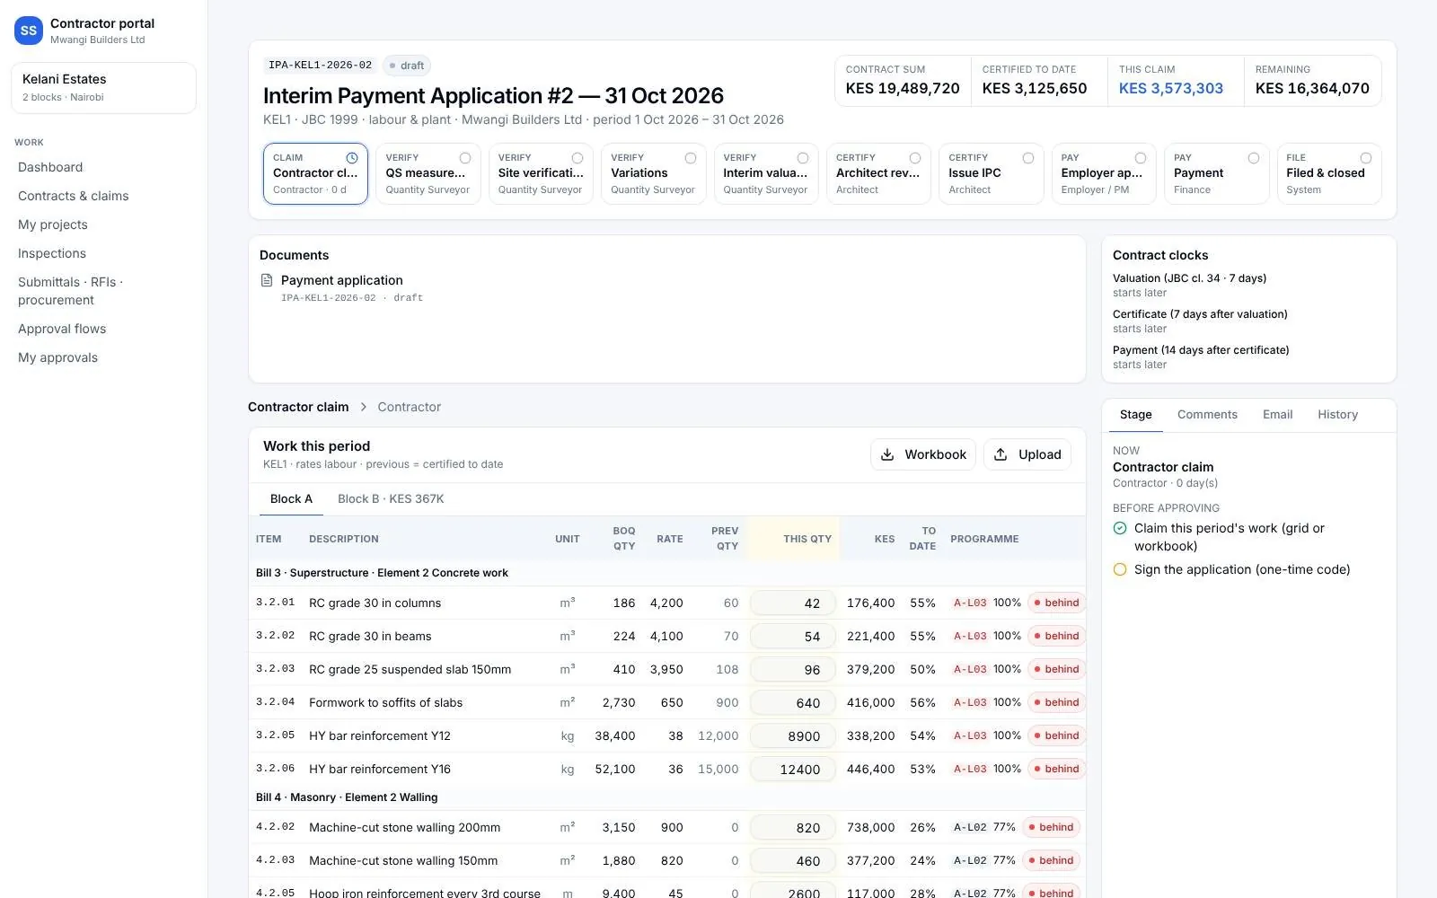Switch to Block A tab
The height and width of the screenshot is (898, 1437).
[x=291, y=499]
